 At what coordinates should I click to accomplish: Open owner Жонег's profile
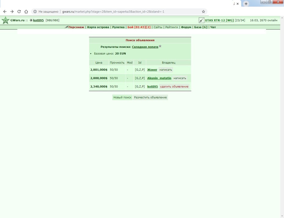(152, 70)
